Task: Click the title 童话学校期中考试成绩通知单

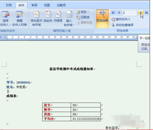Action: click(71, 69)
